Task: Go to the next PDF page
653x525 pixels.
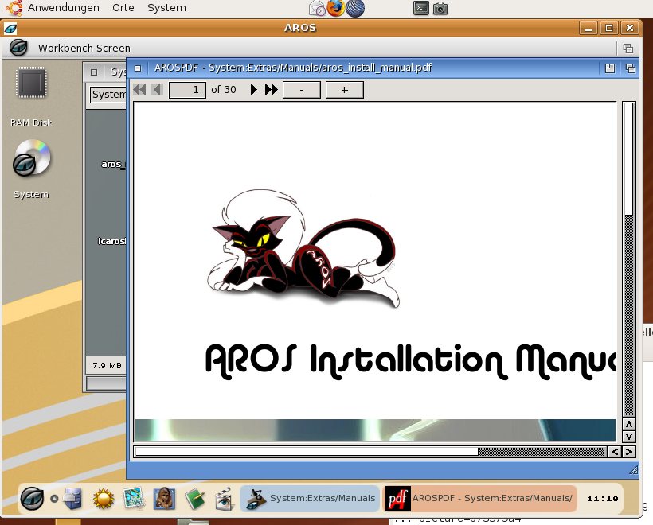Action: coord(254,90)
